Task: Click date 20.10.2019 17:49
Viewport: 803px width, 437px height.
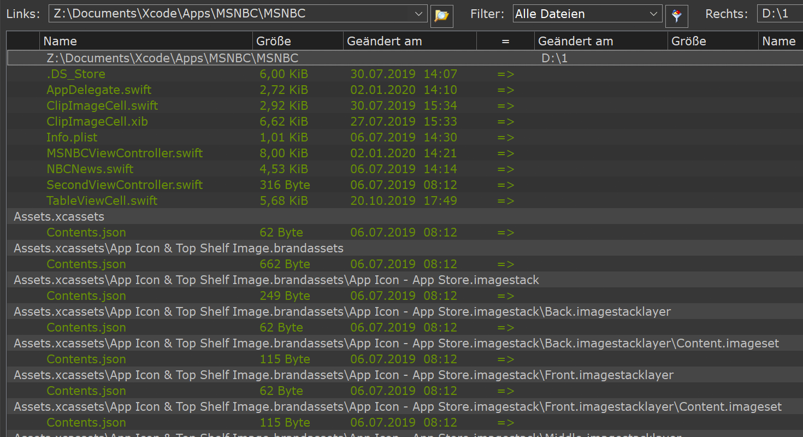Action: 404,200
